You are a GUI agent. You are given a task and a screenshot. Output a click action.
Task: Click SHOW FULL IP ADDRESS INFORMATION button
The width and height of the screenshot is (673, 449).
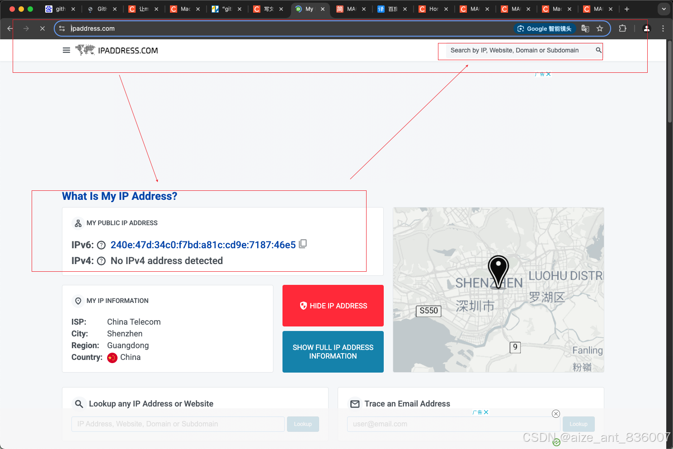pyautogui.click(x=333, y=352)
